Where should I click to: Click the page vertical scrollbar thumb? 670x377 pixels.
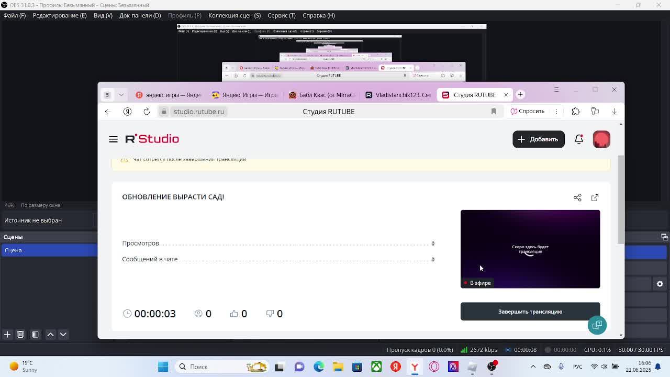621,199
